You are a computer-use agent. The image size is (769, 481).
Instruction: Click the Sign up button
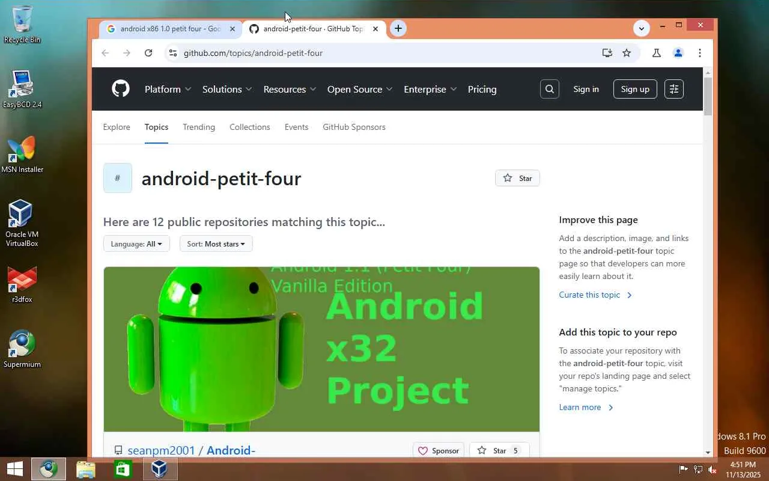(x=635, y=89)
